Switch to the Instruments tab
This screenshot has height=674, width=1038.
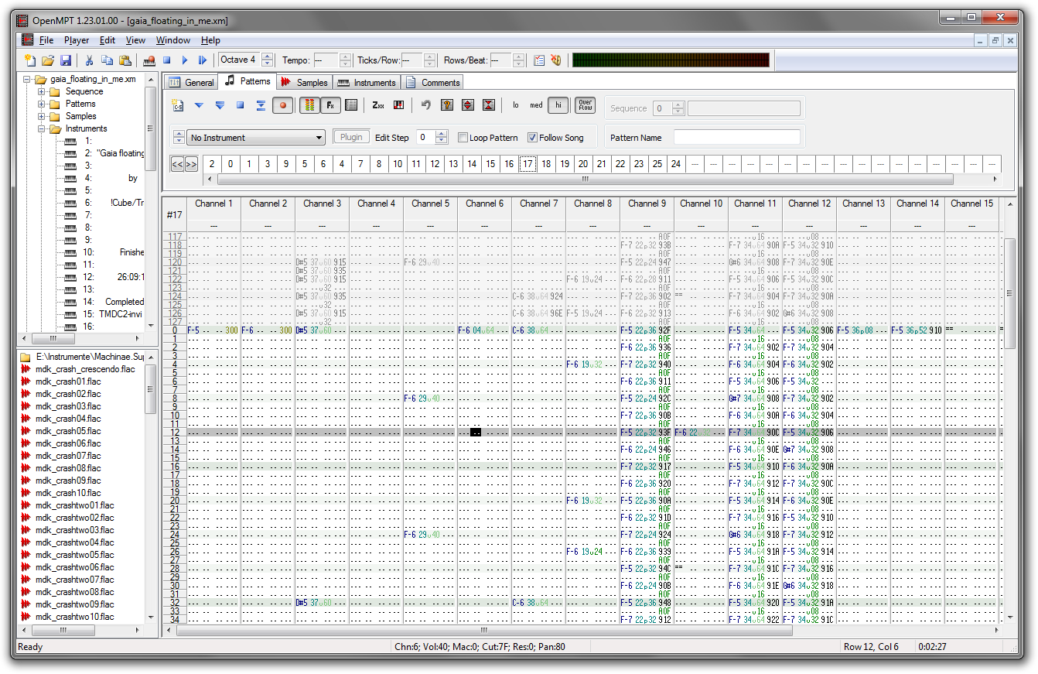[367, 82]
